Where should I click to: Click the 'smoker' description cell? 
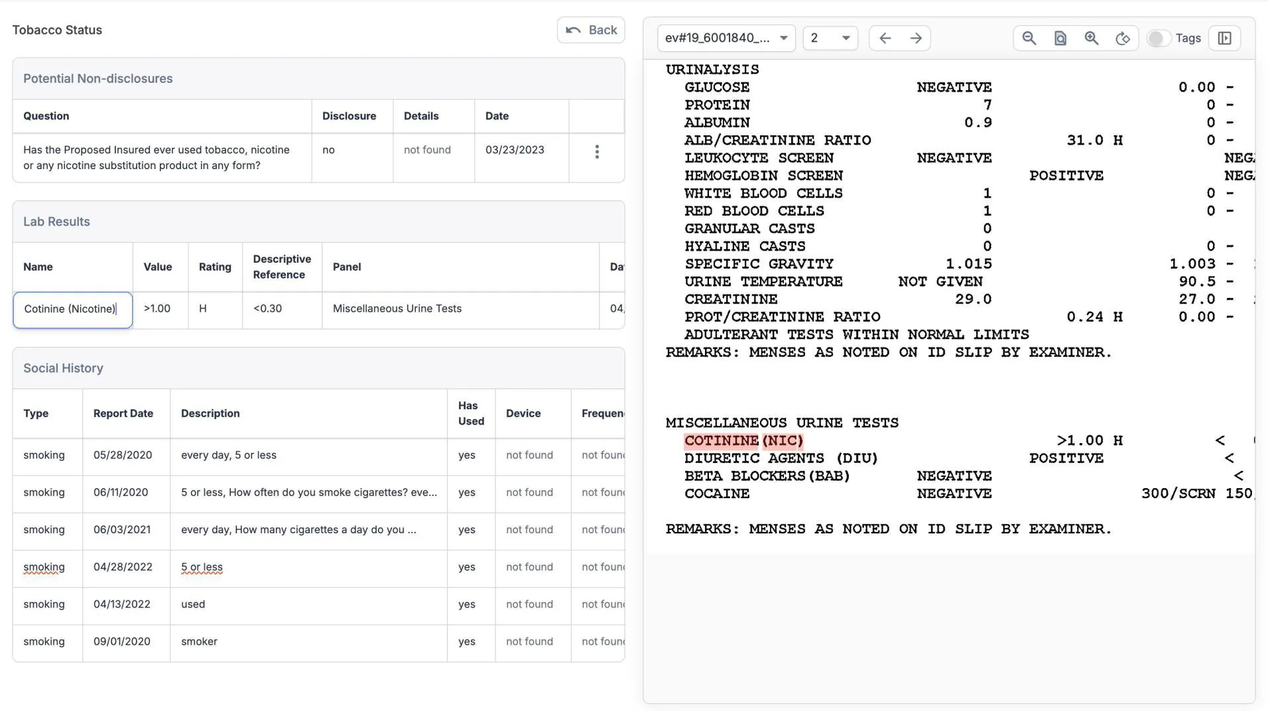[x=308, y=641]
